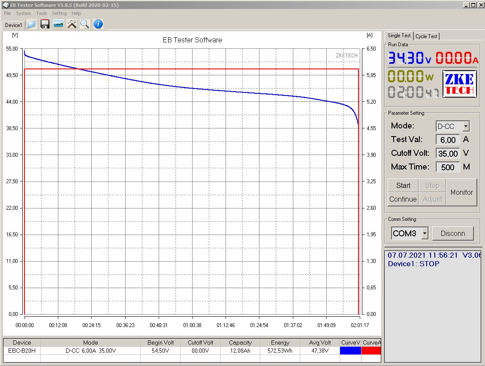485x366 pixels.
Task: Click the app icon in title bar
Action: click(x=5, y=5)
